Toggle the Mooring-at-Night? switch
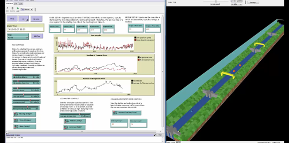Viewport: 289px width, 143px height. pos(25,114)
